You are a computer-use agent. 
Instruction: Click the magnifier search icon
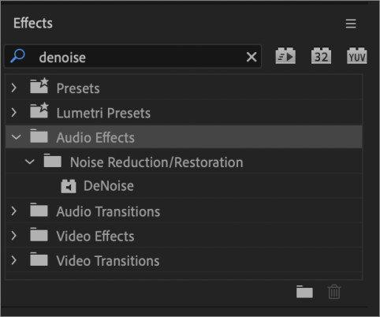[x=17, y=56]
